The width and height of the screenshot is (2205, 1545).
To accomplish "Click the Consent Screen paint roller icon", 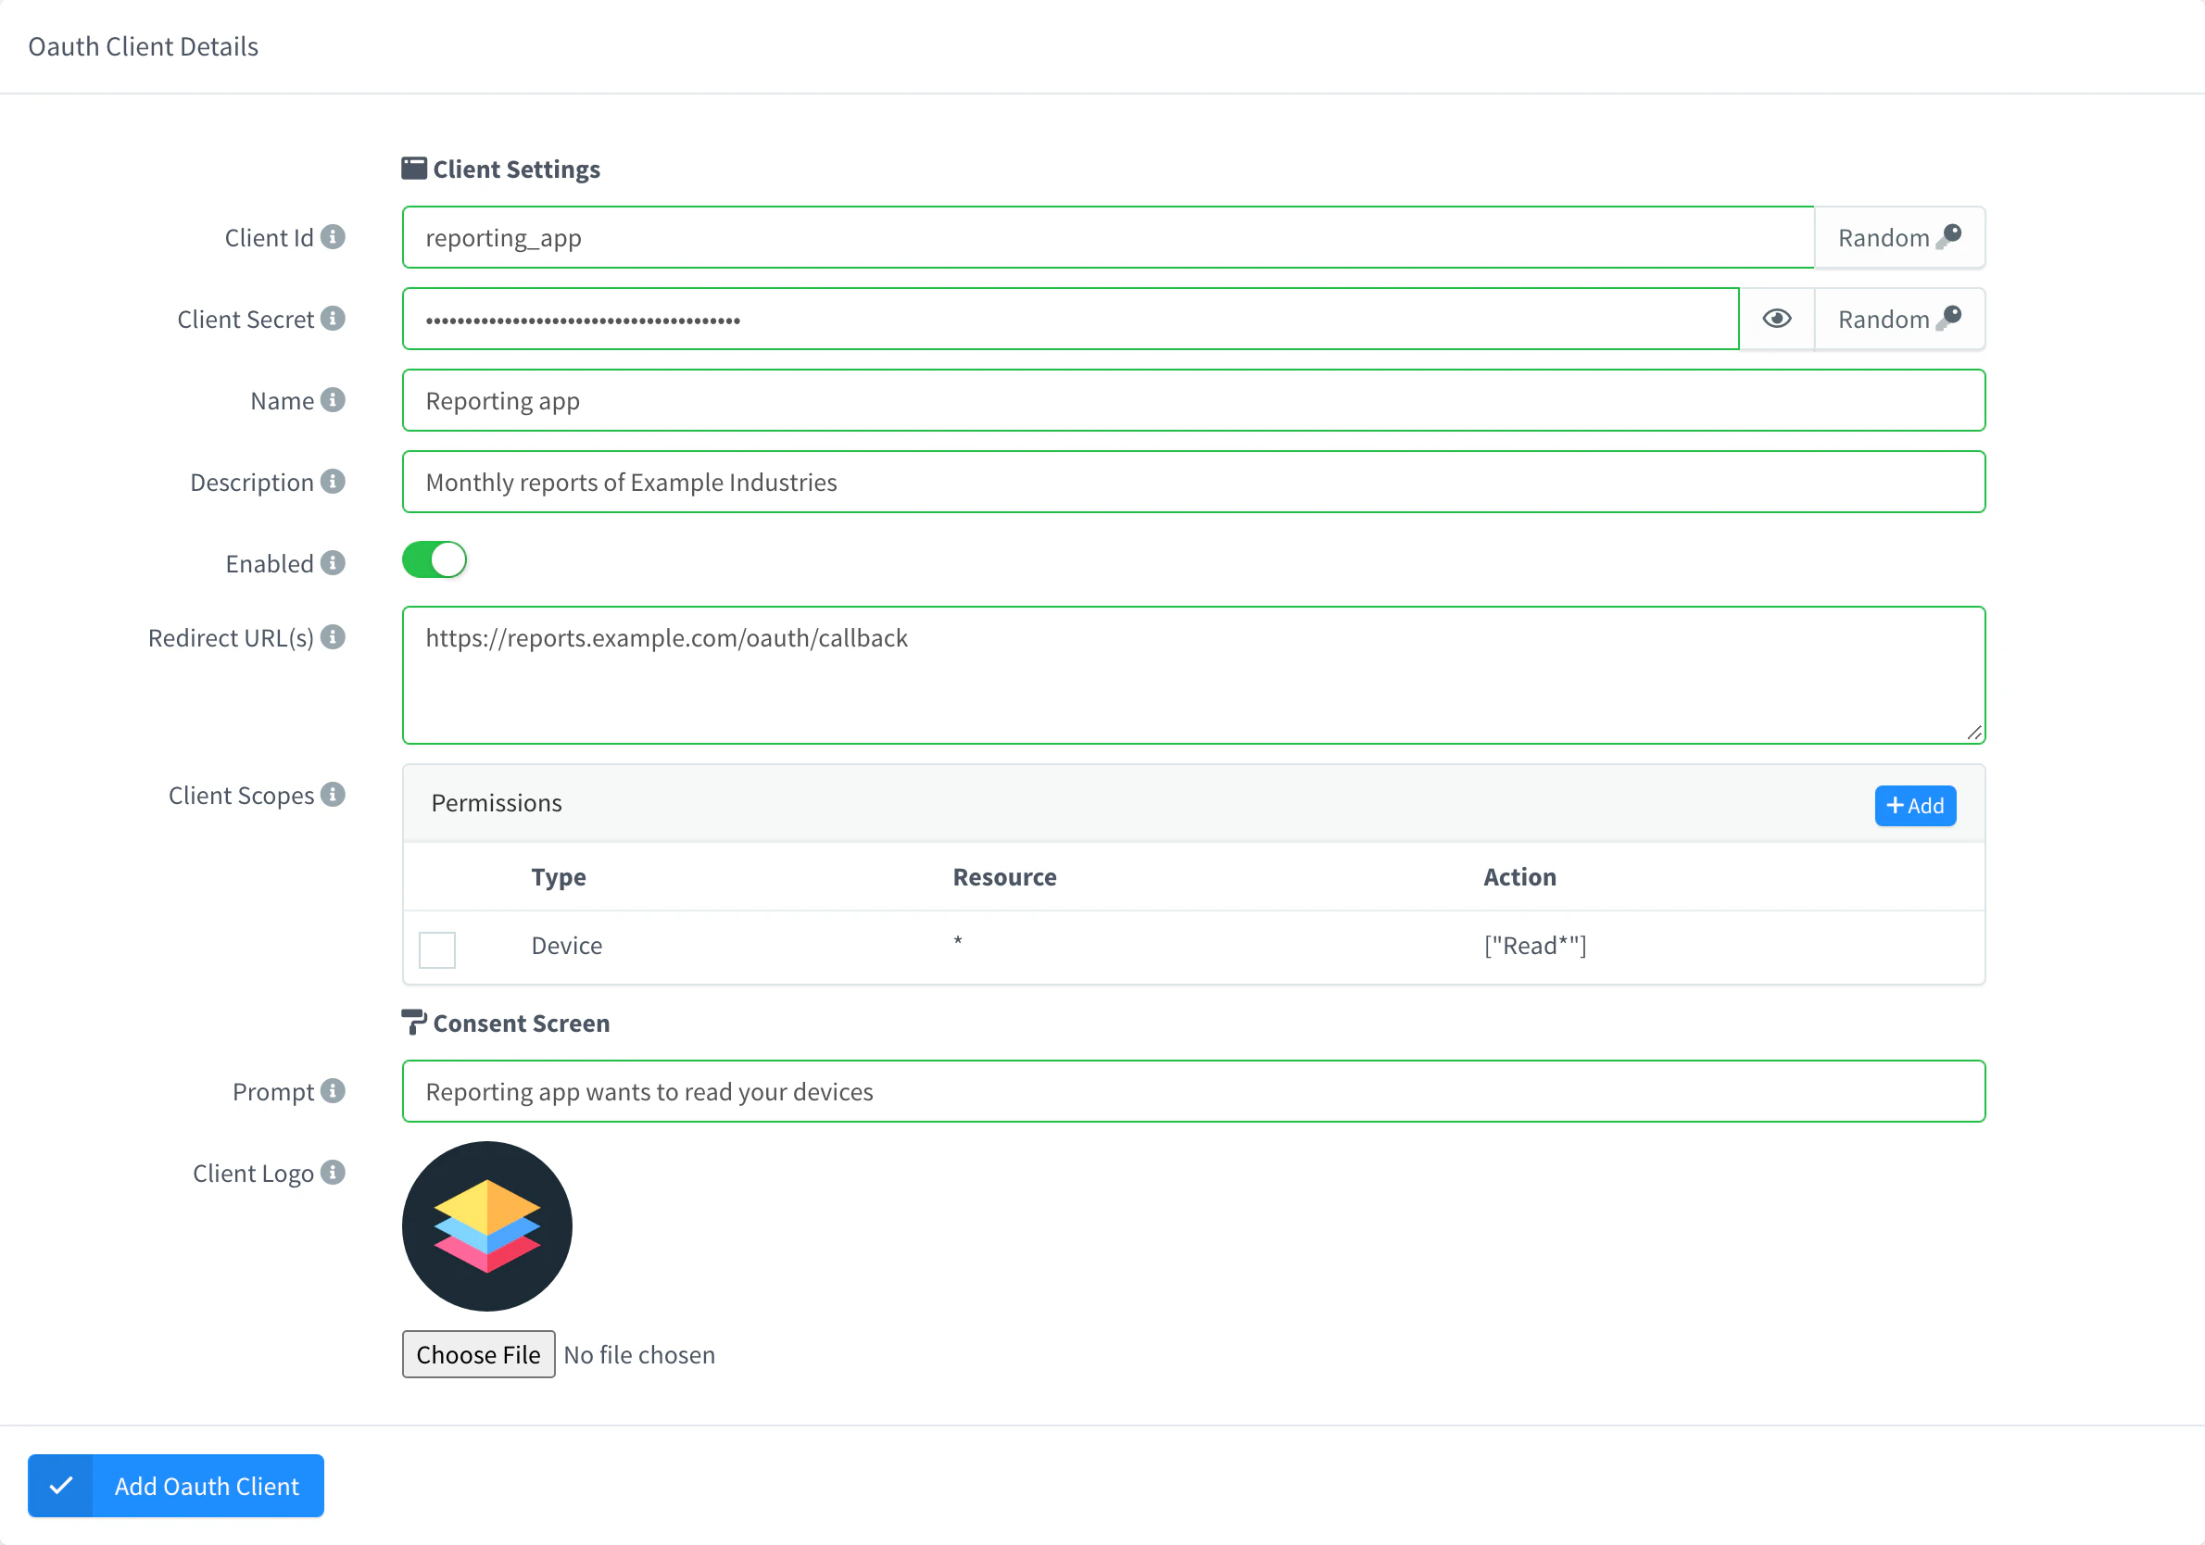I will (x=413, y=1022).
